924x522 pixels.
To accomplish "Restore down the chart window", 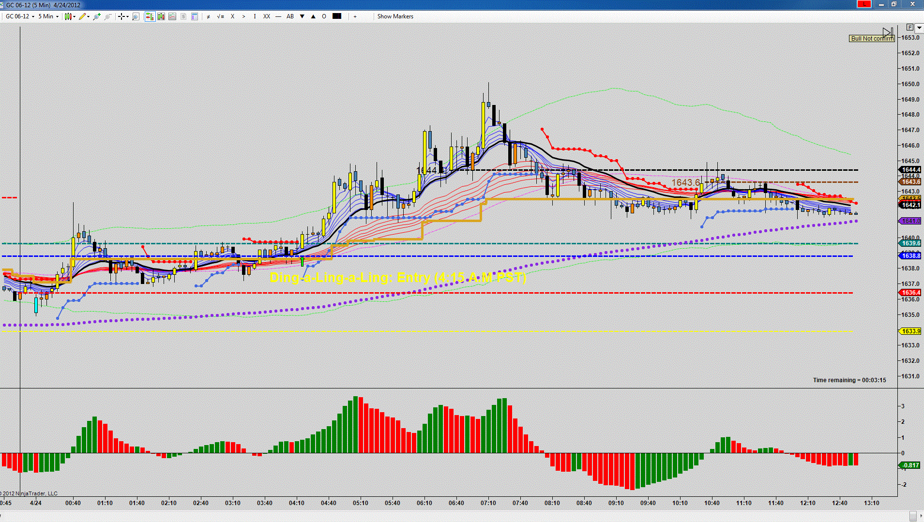I will [x=894, y=4].
